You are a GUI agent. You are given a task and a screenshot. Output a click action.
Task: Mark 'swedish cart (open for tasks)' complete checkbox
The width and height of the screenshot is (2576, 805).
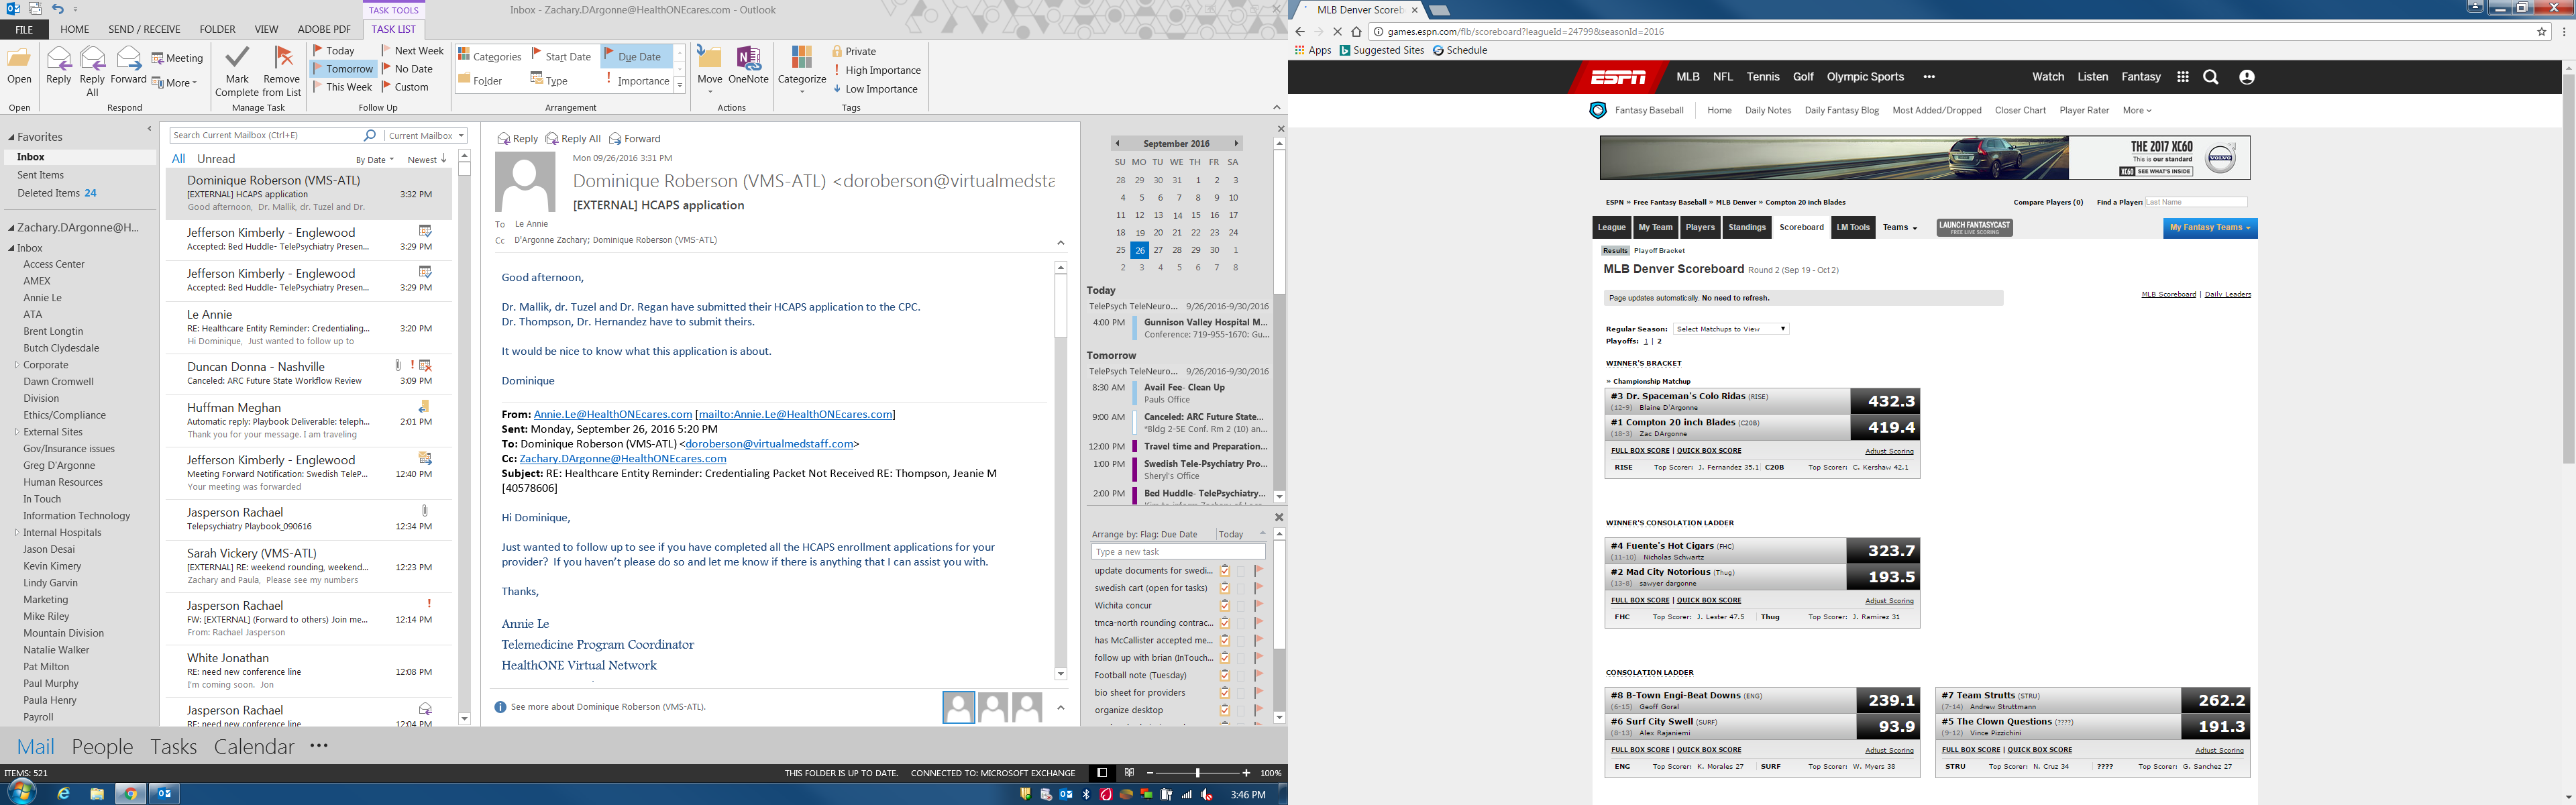pyautogui.click(x=1225, y=588)
